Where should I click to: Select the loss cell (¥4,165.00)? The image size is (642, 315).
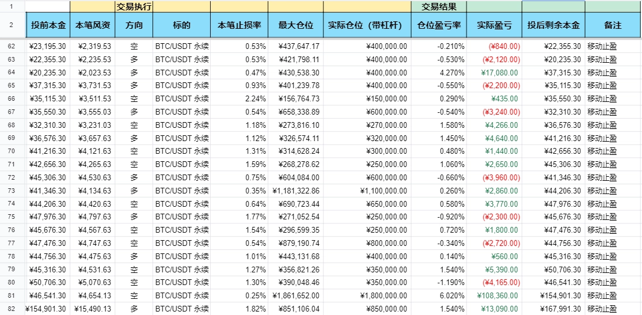pyautogui.click(x=494, y=283)
